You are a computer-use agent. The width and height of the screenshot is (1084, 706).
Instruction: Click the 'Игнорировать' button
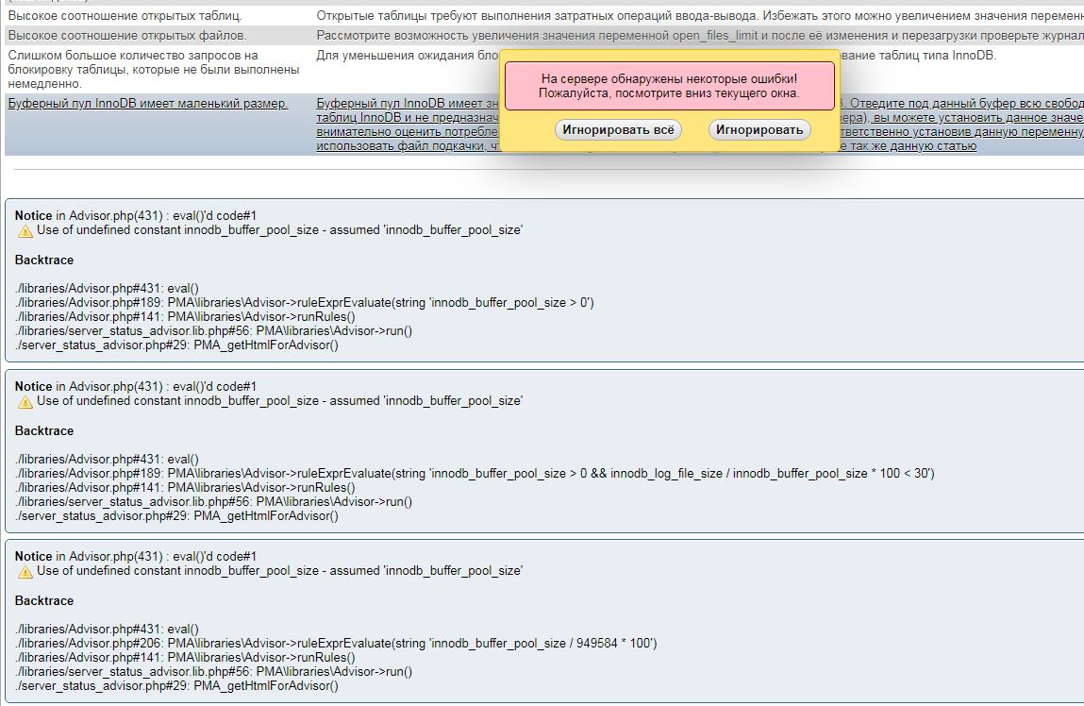(759, 130)
